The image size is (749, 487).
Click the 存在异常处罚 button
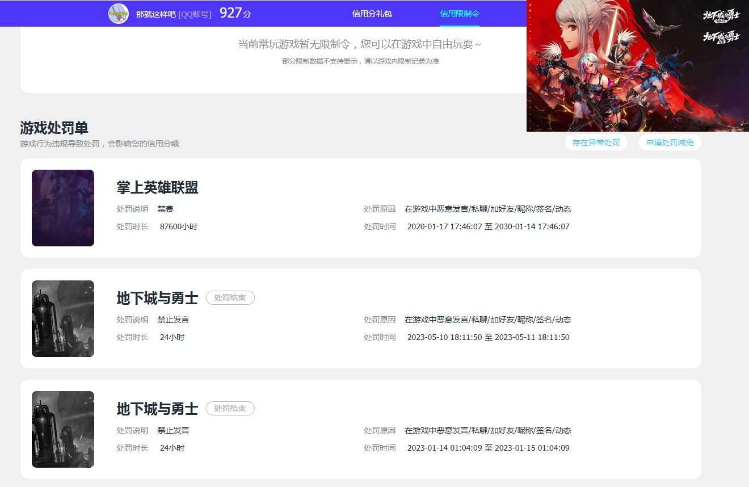(596, 142)
